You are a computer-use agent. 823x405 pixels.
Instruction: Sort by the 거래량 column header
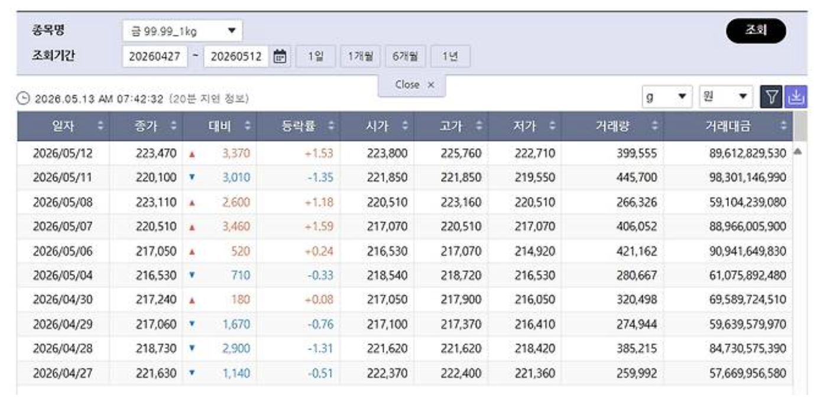click(x=613, y=126)
